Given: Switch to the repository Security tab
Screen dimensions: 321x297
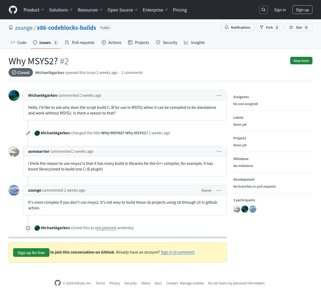Looking at the screenshot, I should [167, 42].
